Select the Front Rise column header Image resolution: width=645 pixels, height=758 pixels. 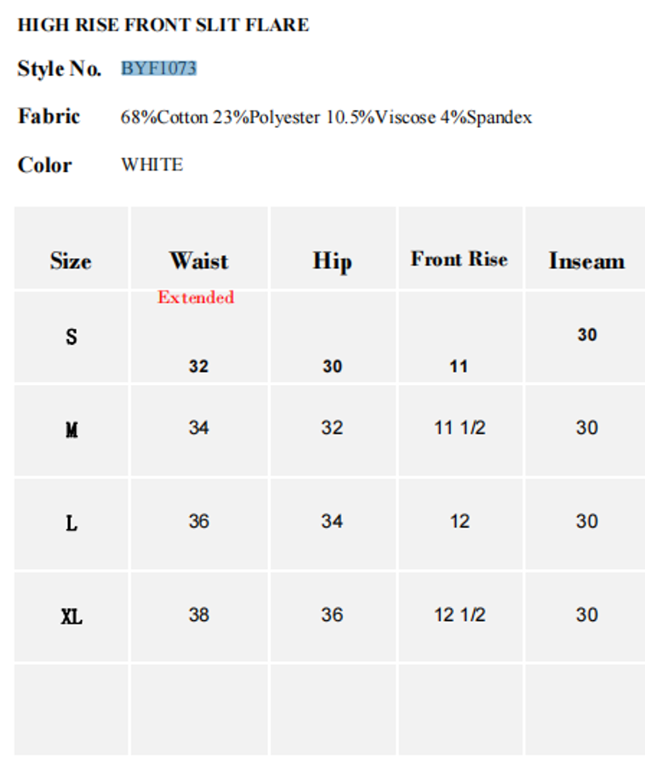coord(459,260)
